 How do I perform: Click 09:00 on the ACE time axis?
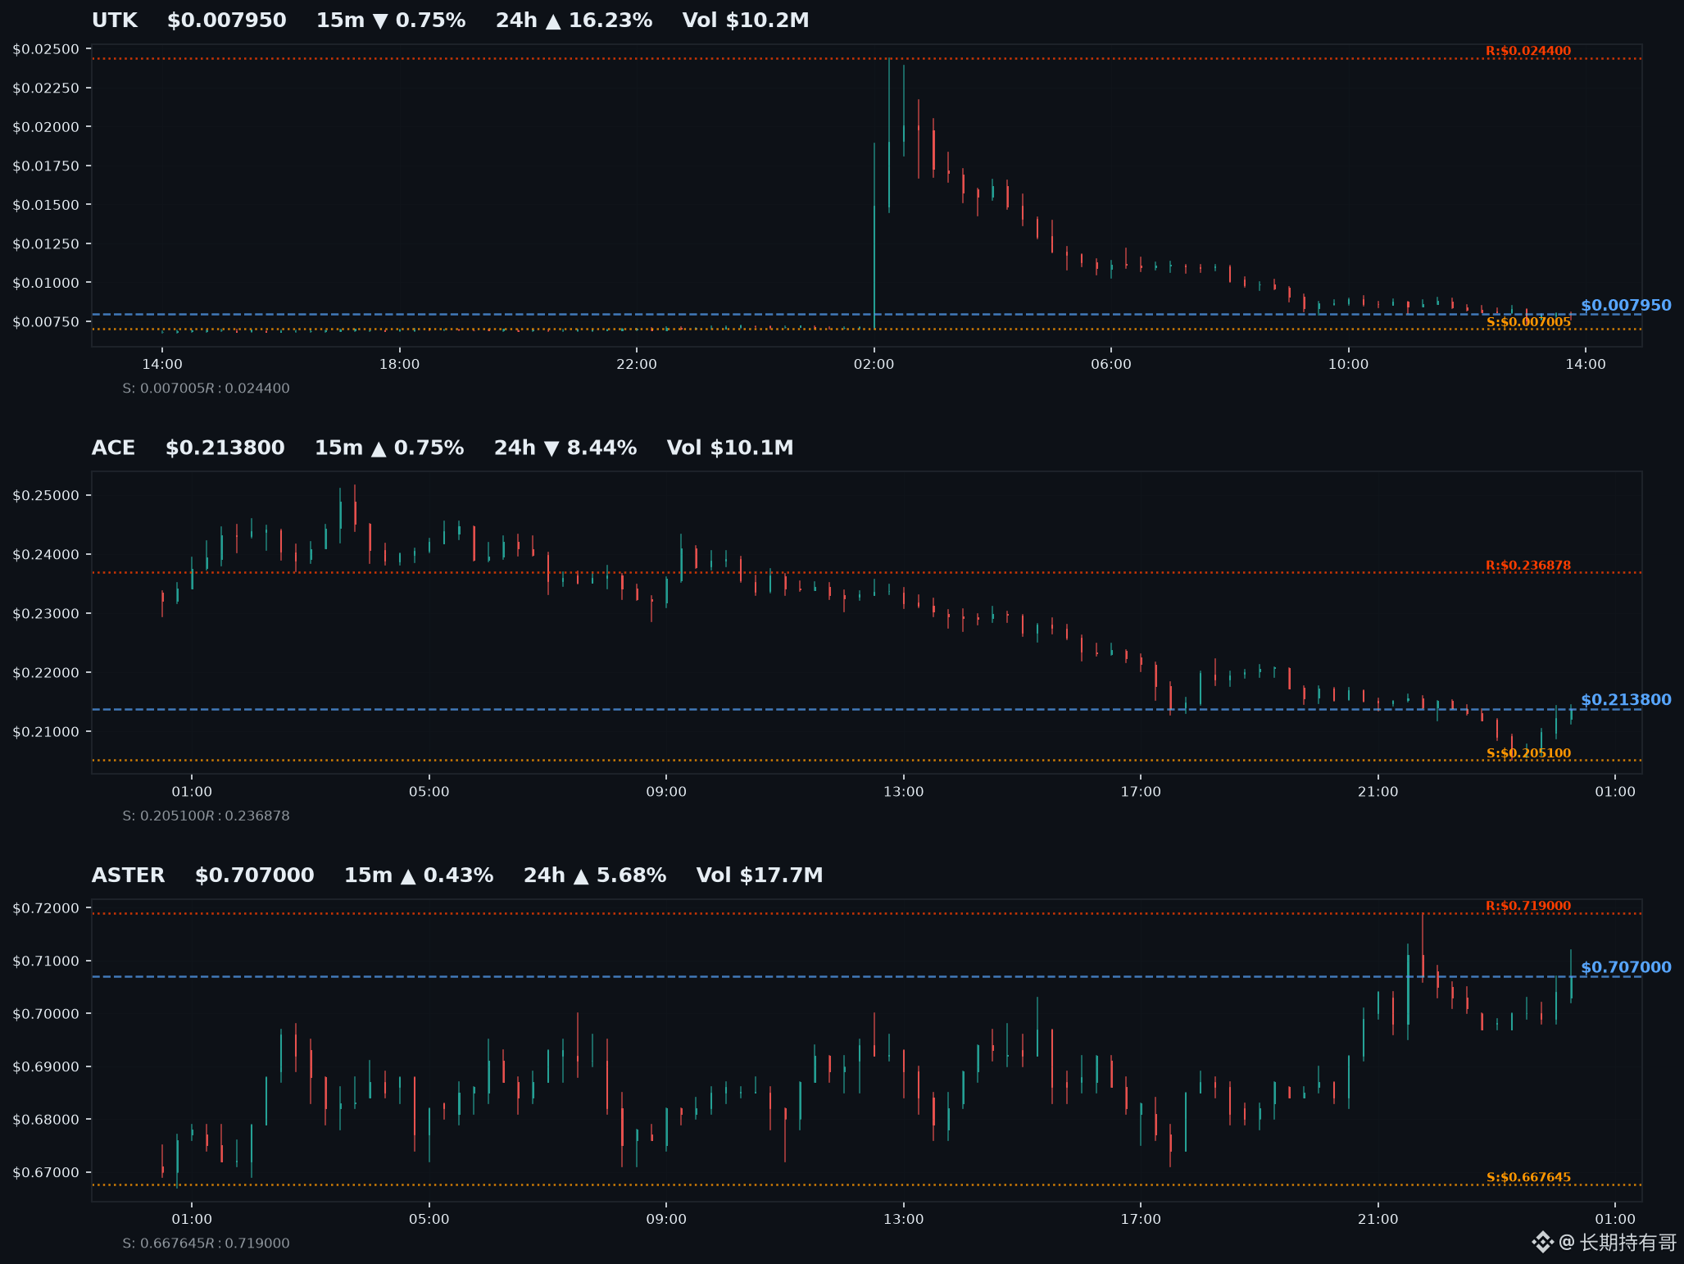point(666,792)
